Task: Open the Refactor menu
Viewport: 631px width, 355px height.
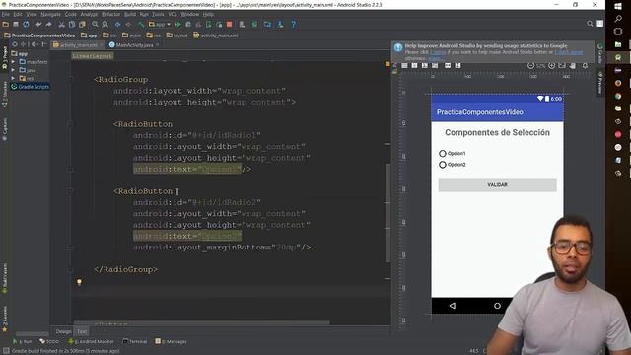Action: pyautogui.click(x=110, y=14)
